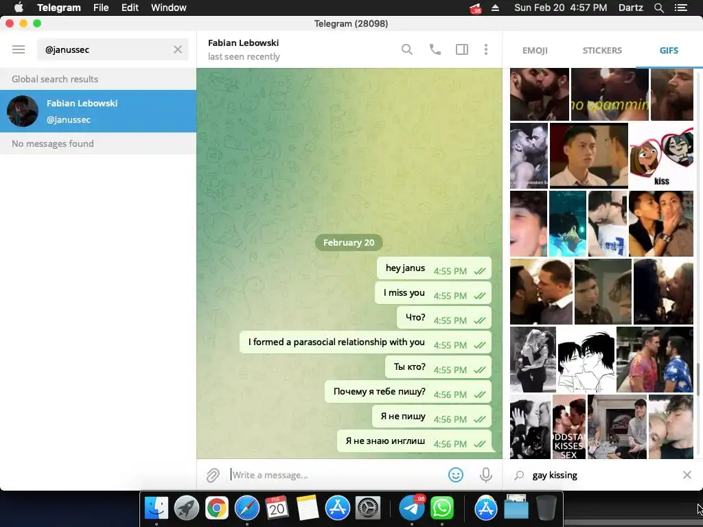Open Safari from the Dock
Viewport: 703px width, 527px height.
point(246,508)
